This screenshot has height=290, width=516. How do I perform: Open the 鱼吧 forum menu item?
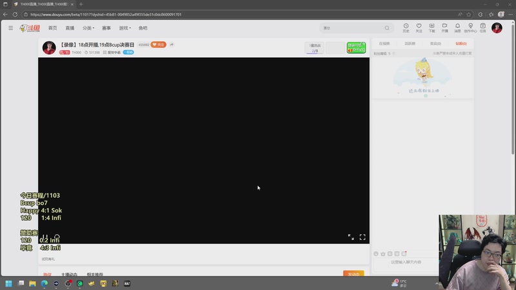pos(143,28)
